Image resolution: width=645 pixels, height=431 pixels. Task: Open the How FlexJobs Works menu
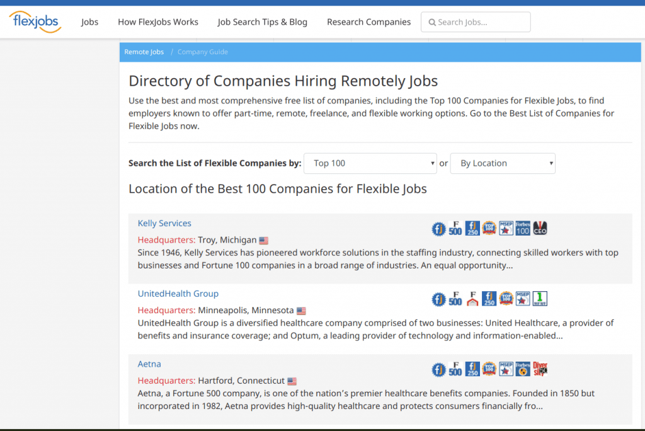click(x=158, y=22)
